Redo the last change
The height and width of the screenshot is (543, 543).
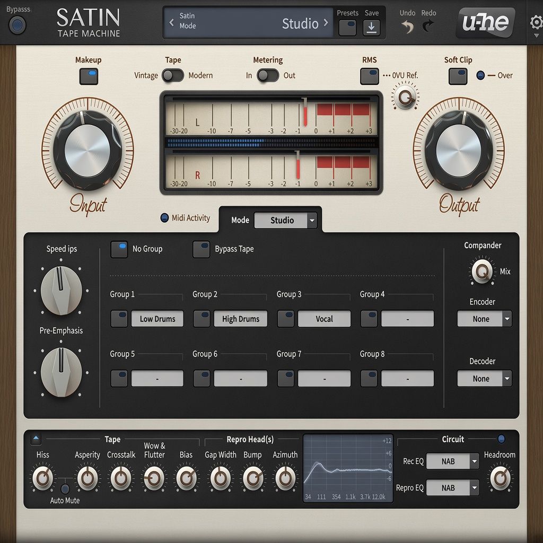[x=428, y=26]
